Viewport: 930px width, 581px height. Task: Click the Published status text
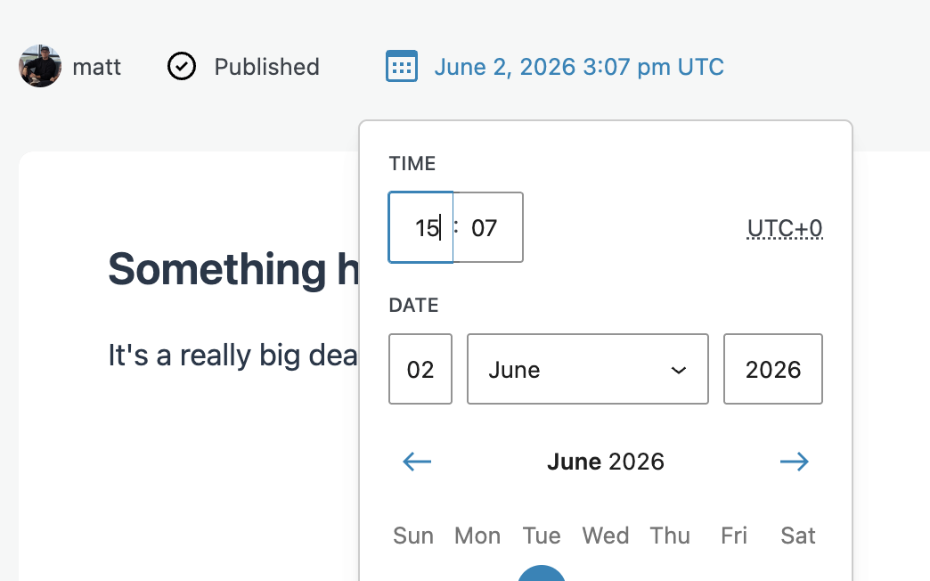[x=267, y=67]
